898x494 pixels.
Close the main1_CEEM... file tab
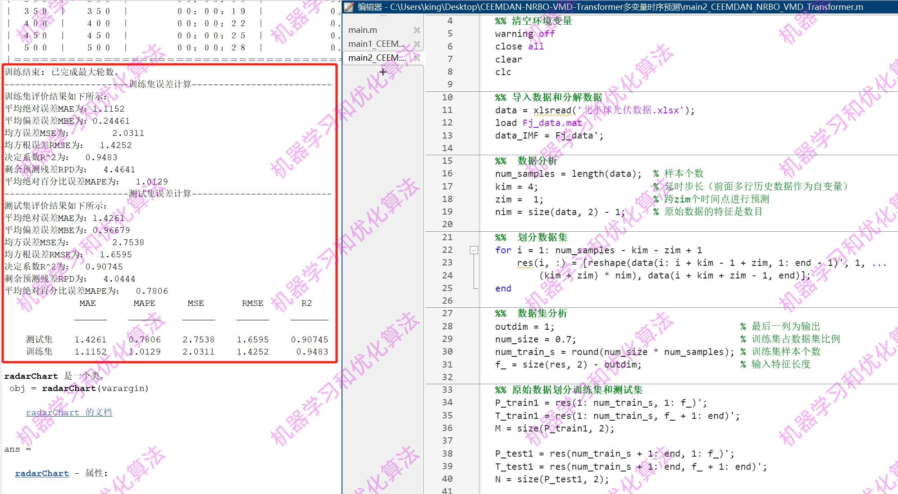[417, 44]
